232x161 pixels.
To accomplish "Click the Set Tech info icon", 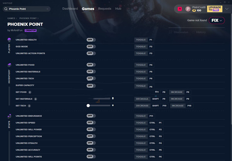I will [30, 105].
